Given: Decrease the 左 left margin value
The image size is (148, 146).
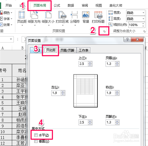Looking at the screenshot, I should 63,94.
